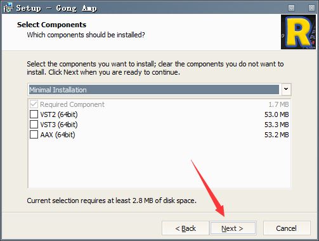
Task: Click the grayed Required Component checkbox
Action: 34,104
